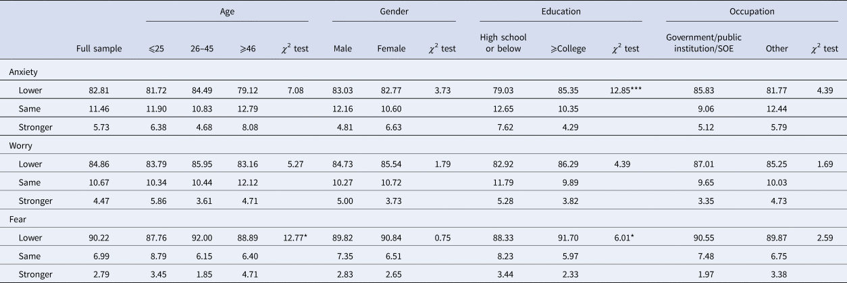Click the Female column header
Viewport: 847px width, 283px height.
(x=392, y=49)
